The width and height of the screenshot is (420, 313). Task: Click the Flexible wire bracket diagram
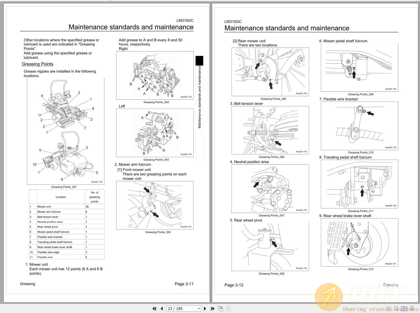point(359,126)
